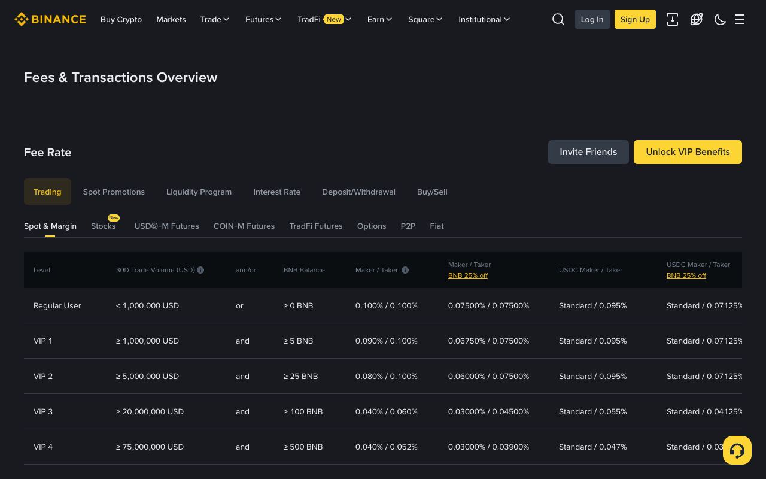Select the Trading fee tab
Viewport: 766px width, 479px height.
47,192
